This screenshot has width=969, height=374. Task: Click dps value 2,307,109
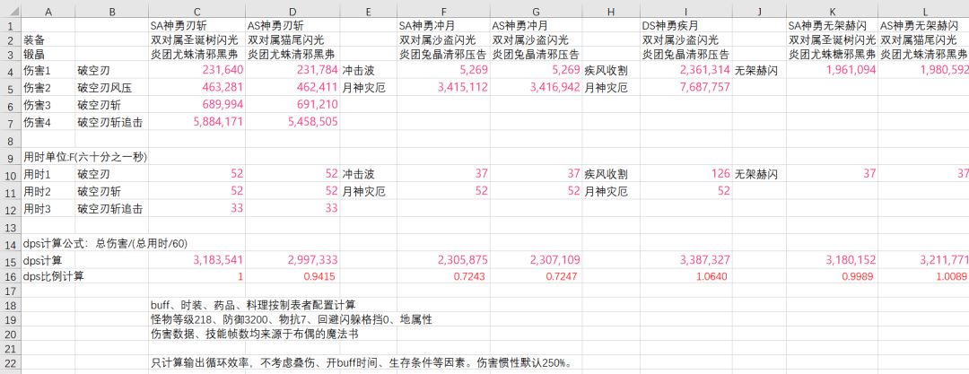(x=554, y=261)
